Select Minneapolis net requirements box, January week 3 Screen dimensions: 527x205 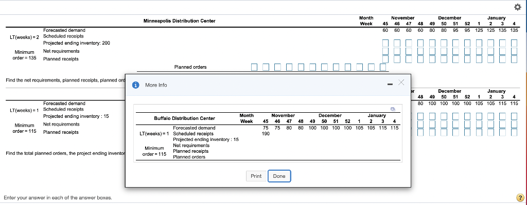502,51
